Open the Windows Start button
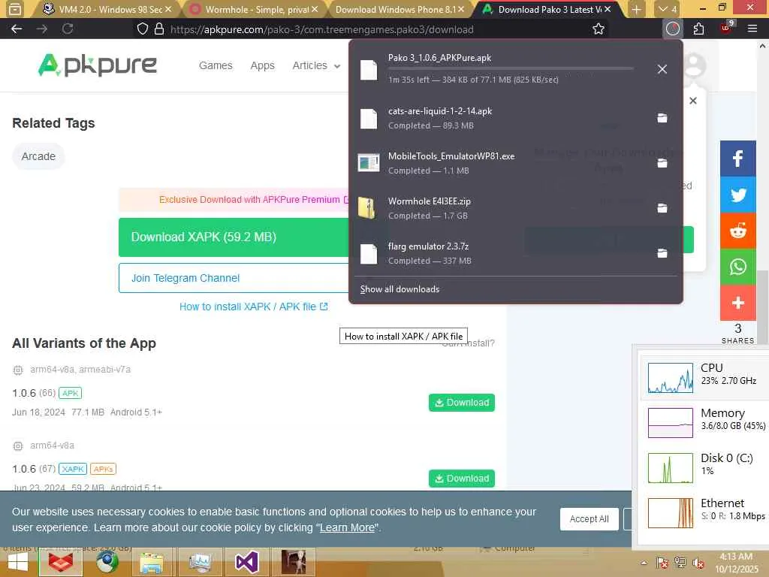 tap(18, 562)
